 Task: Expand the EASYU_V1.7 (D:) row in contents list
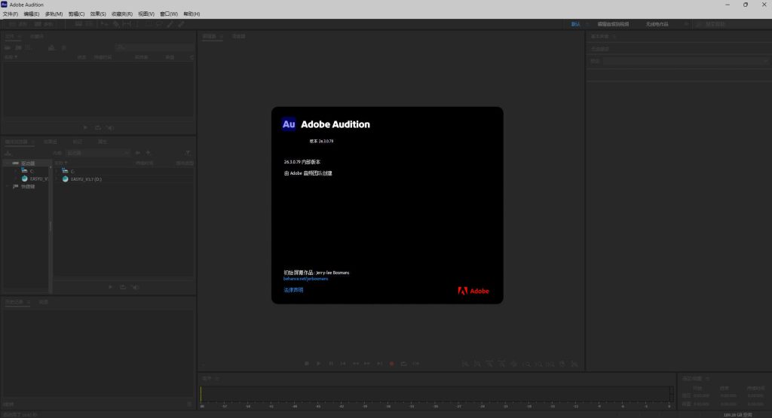click(x=57, y=179)
